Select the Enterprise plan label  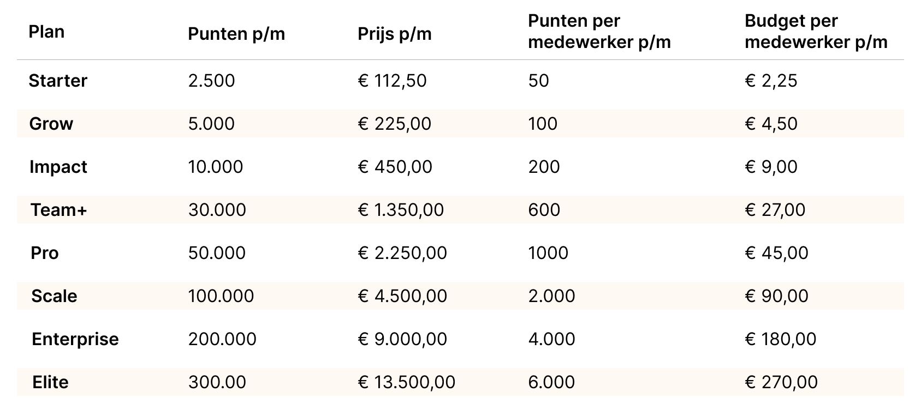(75, 339)
